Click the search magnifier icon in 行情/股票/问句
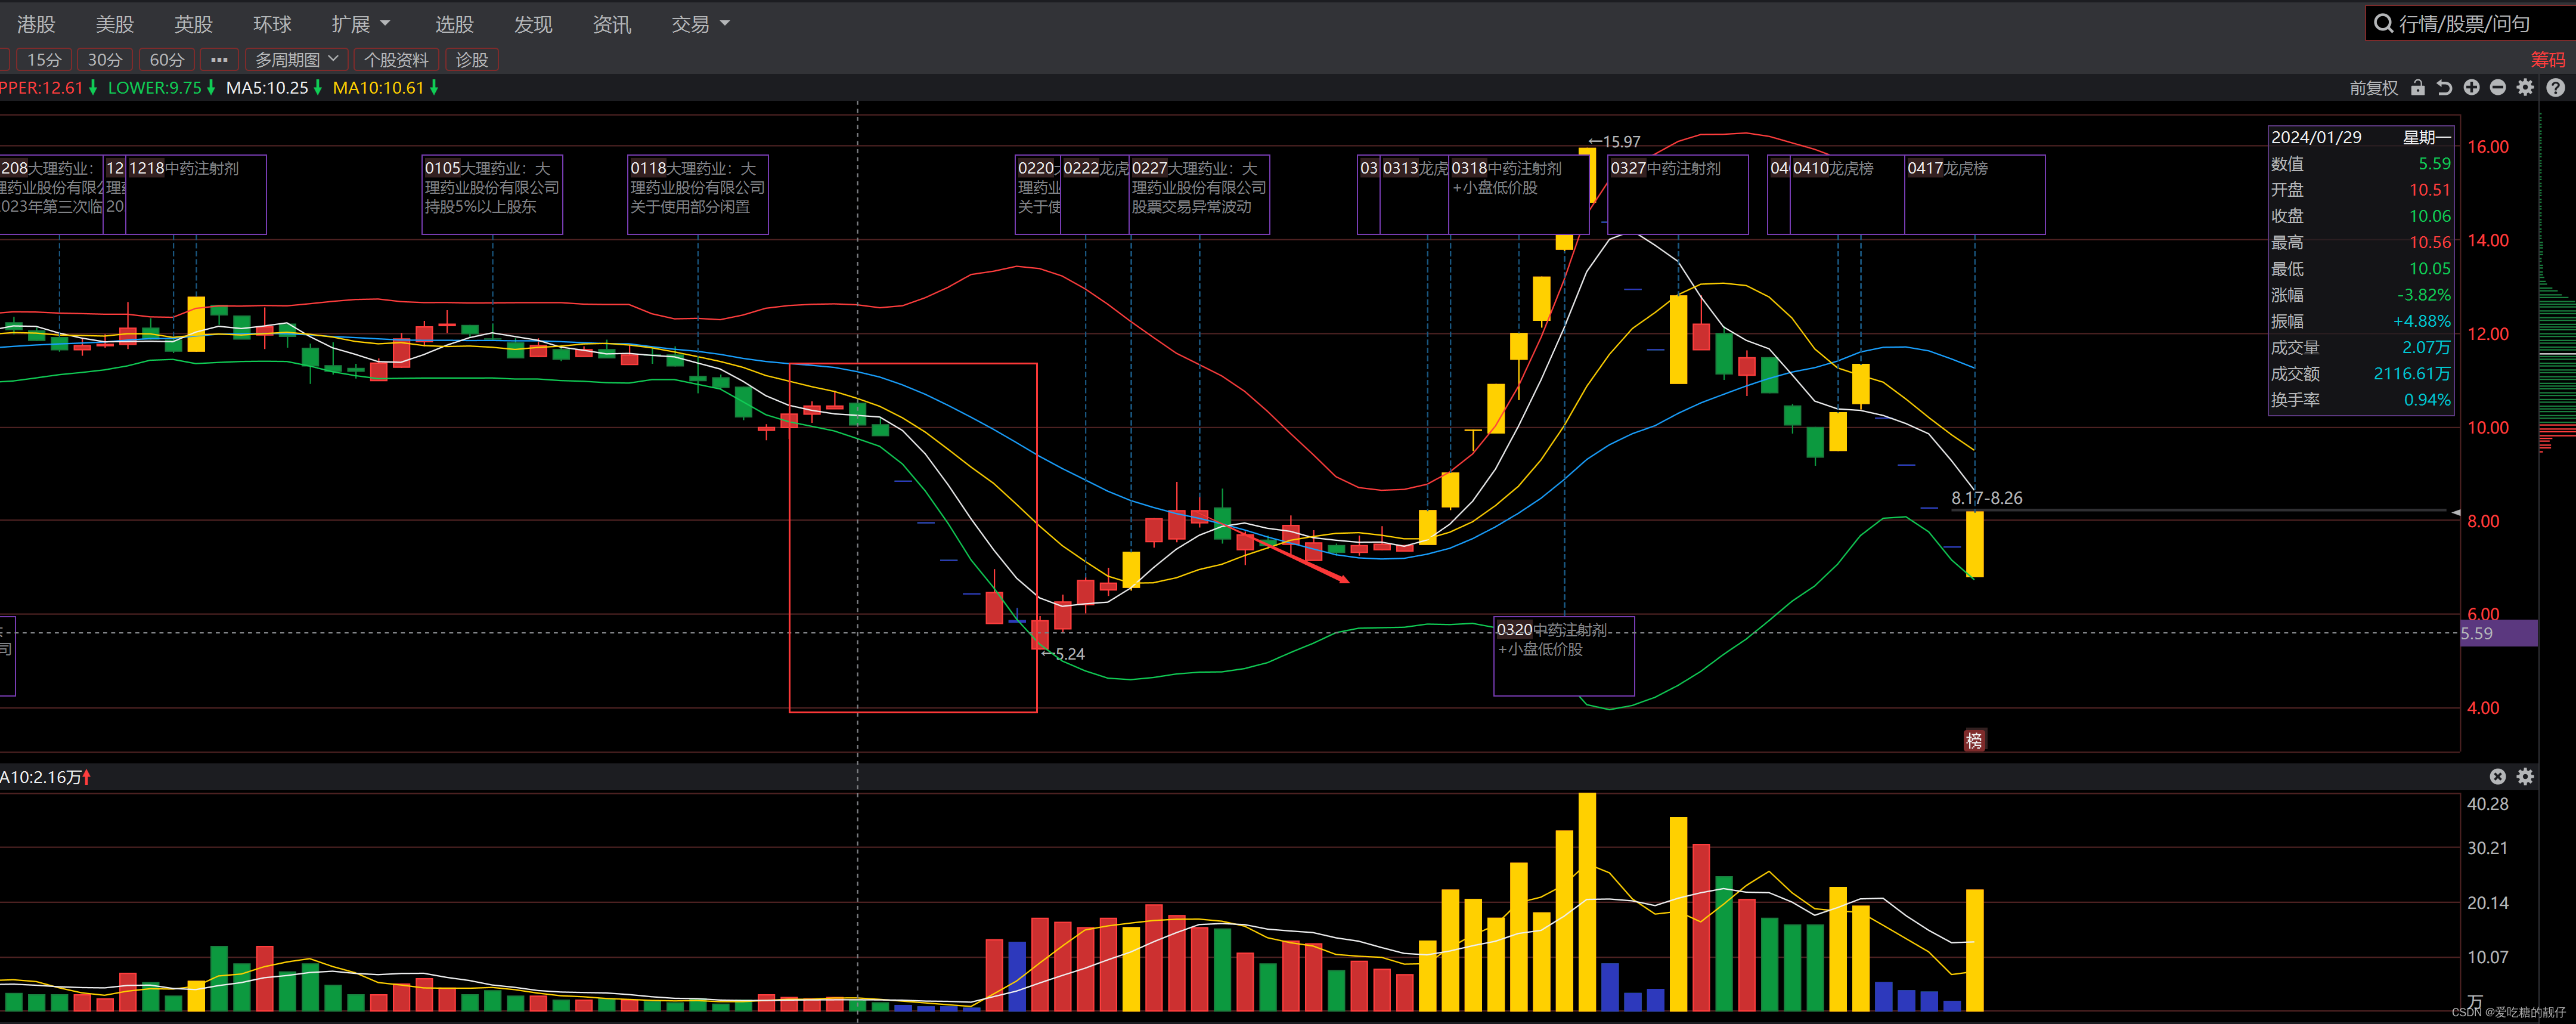Image resolution: width=2576 pixels, height=1024 pixels. (2384, 23)
